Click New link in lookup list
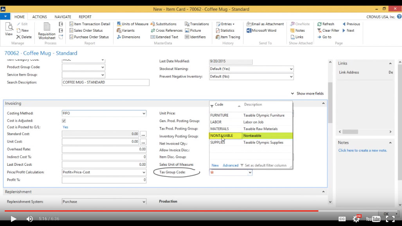402x226 pixels. pos(215,165)
